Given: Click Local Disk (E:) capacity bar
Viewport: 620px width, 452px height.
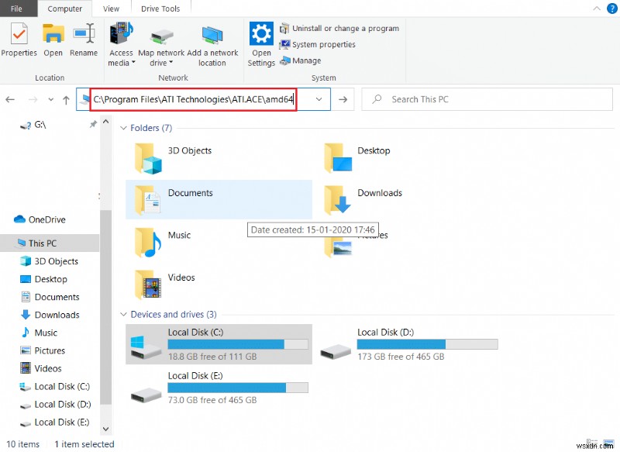Looking at the screenshot, I should [238, 388].
